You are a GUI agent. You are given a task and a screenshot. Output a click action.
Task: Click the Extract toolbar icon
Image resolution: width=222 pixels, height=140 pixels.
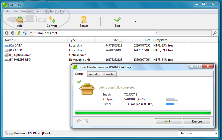click(84, 20)
